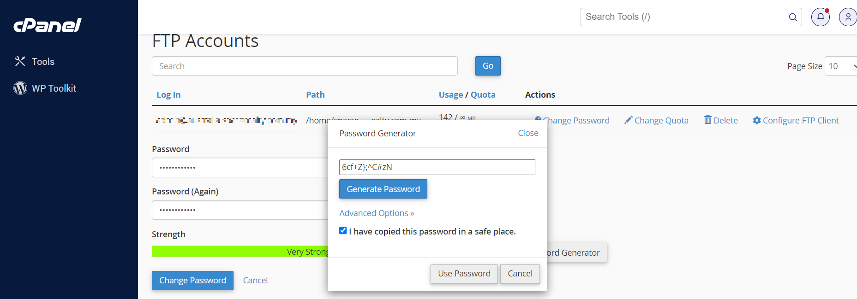Screen dimensions: 857x299
Task: Sort by the Usage column
Action: [451, 94]
